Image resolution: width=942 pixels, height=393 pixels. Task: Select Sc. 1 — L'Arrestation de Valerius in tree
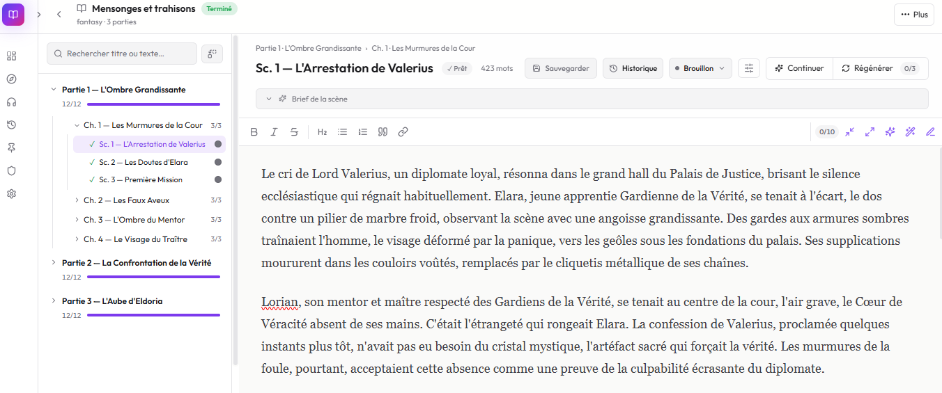click(149, 145)
